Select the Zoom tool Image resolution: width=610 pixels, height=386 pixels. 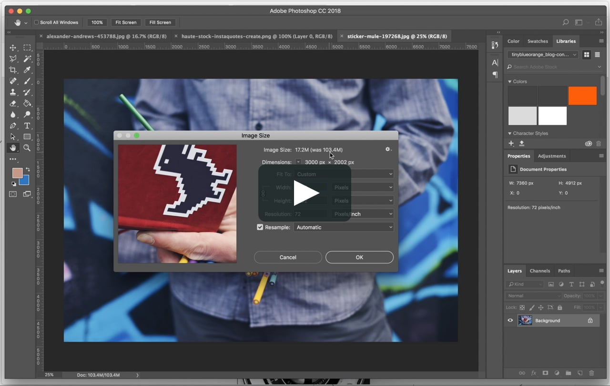(x=27, y=148)
